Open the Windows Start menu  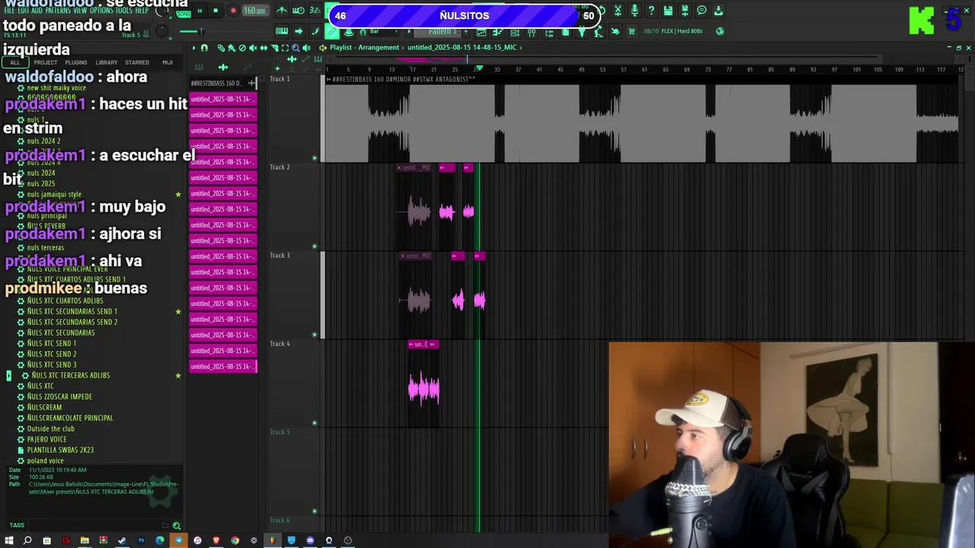click(x=9, y=540)
